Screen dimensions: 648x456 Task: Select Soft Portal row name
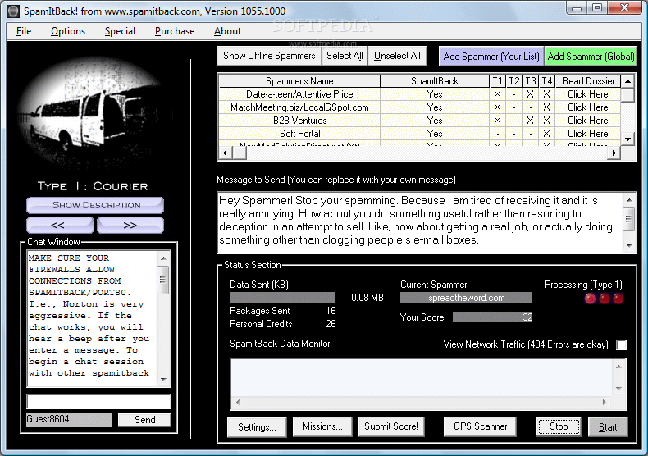(x=299, y=134)
